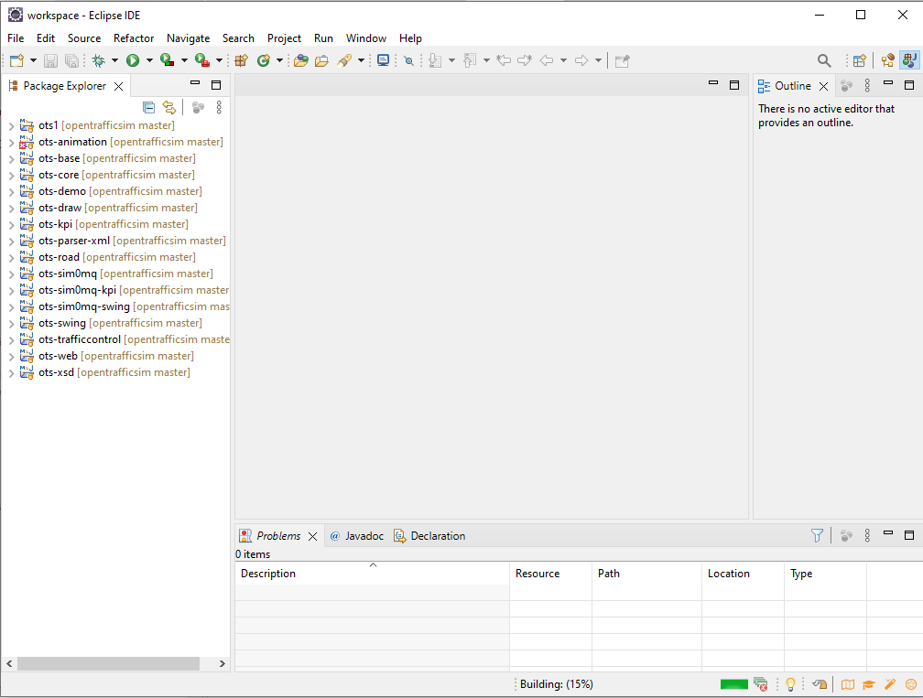The width and height of the screenshot is (923, 698).
Task: Toggle Skip All Breakpoints in toolbar
Action: 408,60
